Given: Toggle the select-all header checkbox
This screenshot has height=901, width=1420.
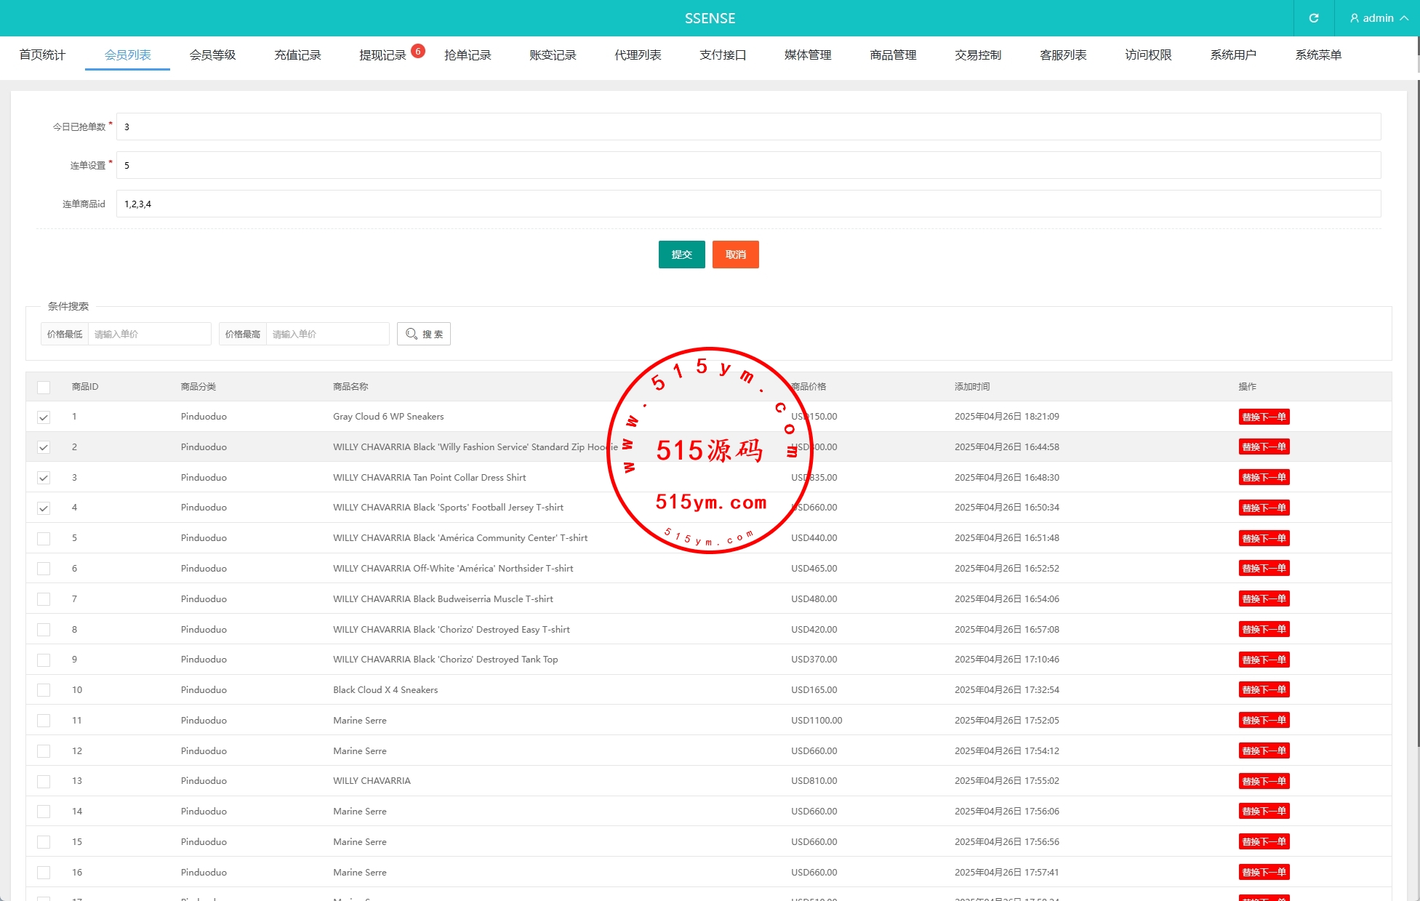Looking at the screenshot, I should [x=44, y=387].
